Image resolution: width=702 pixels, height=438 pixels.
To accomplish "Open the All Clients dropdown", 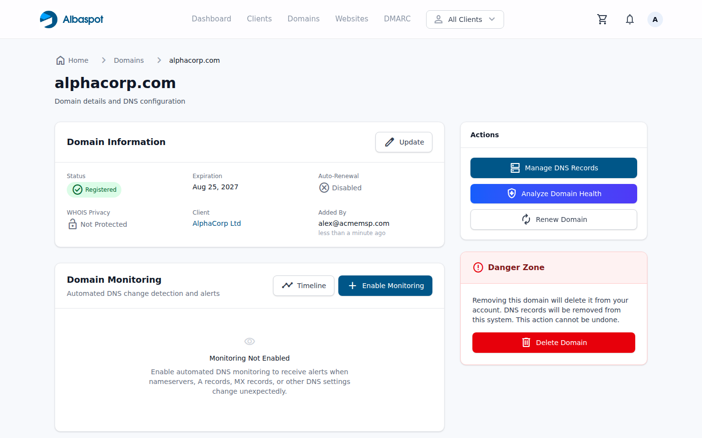I will click(465, 19).
